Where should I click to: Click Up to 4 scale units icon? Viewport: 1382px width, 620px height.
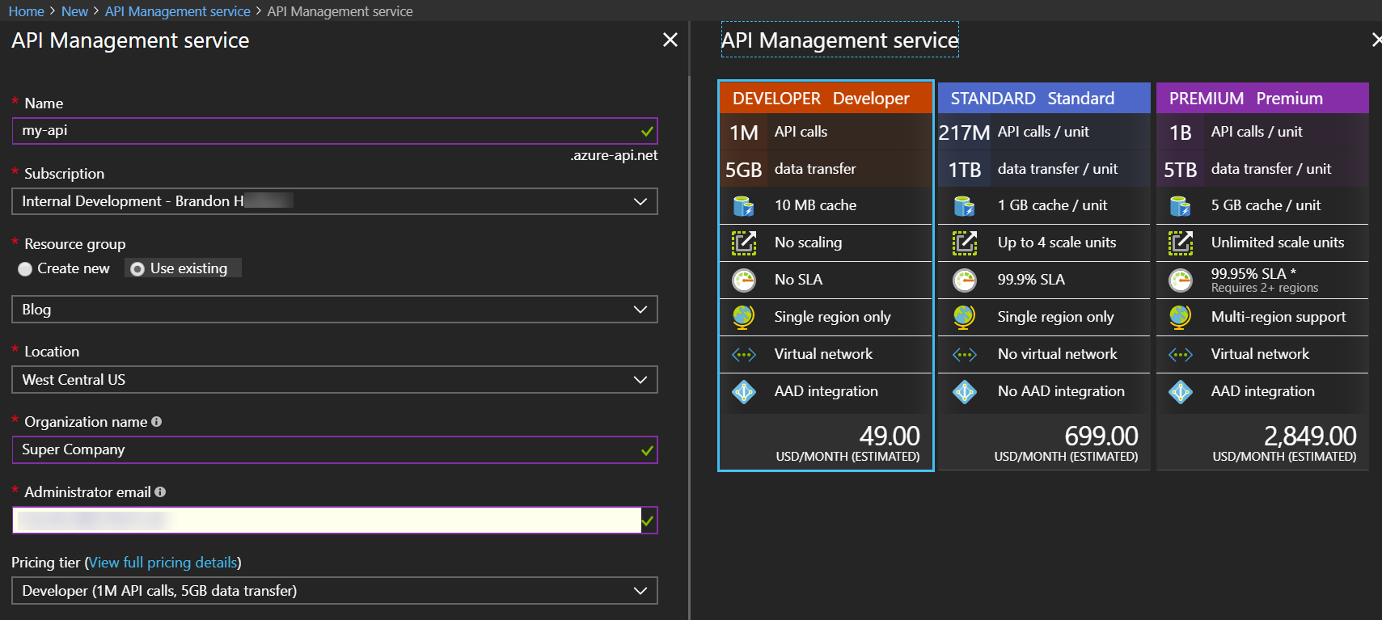964,243
